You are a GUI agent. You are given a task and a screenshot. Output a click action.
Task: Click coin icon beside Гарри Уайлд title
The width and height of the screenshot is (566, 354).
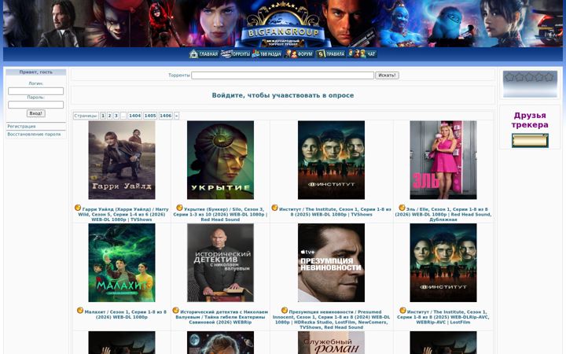(78, 208)
